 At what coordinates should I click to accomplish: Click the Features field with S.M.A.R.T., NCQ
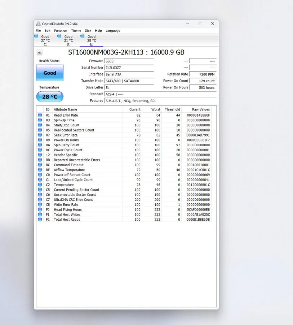coord(160,101)
